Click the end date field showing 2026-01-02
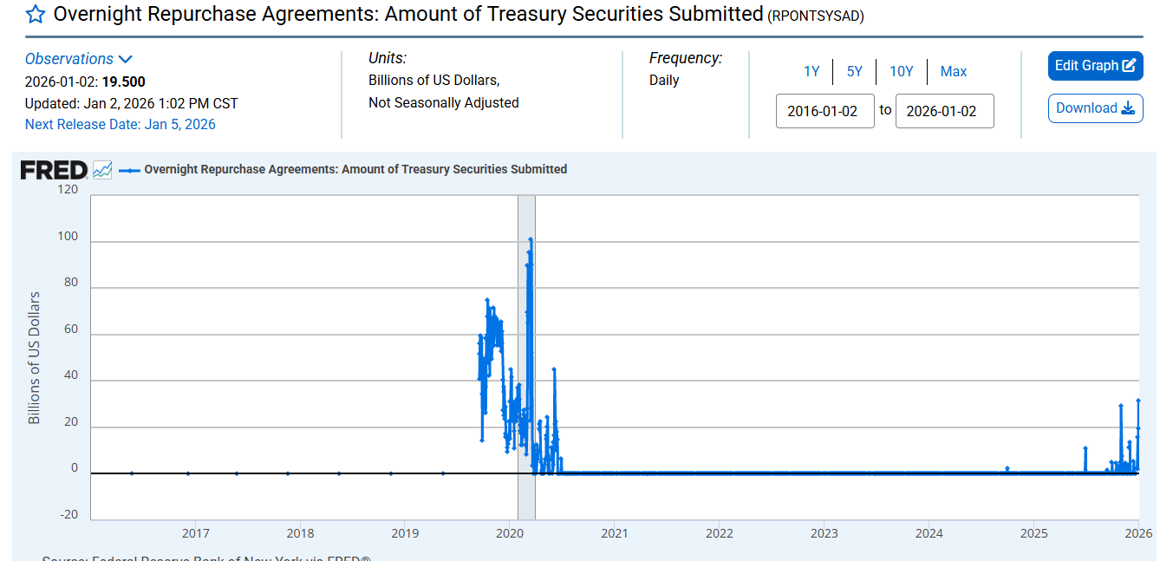The height and width of the screenshot is (561, 1160). coord(944,111)
